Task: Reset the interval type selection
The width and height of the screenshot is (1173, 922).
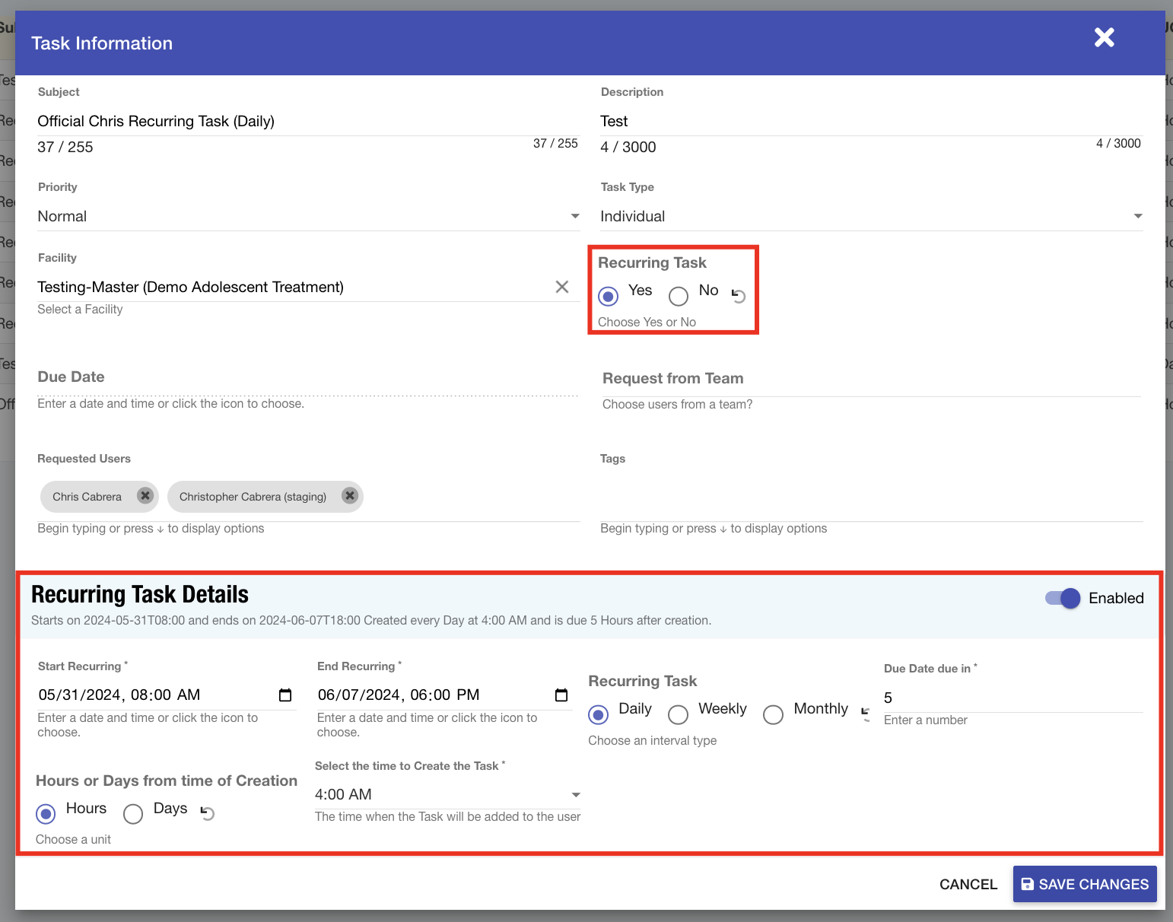Action: pyautogui.click(x=865, y=714)
